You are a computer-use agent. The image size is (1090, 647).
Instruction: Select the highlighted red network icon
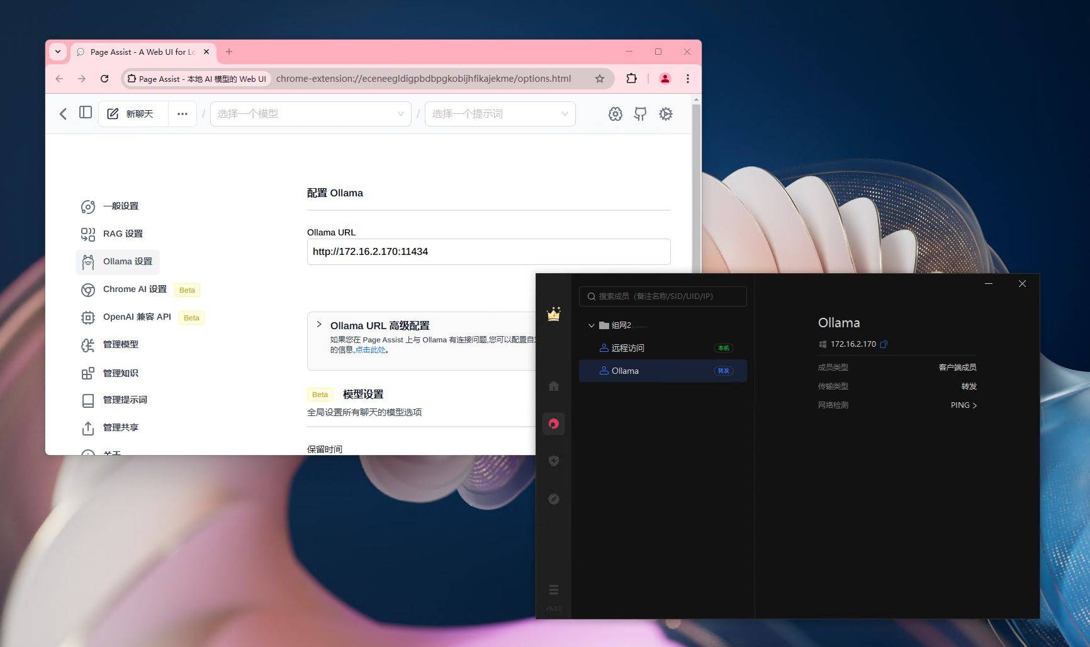(x=554, y=423)
